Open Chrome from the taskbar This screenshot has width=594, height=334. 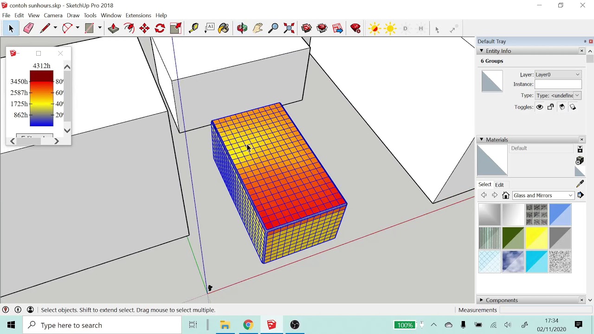(x=248, y=325)
